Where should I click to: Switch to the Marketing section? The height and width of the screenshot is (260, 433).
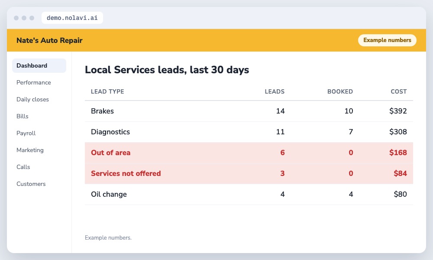(x=30, y=150)
